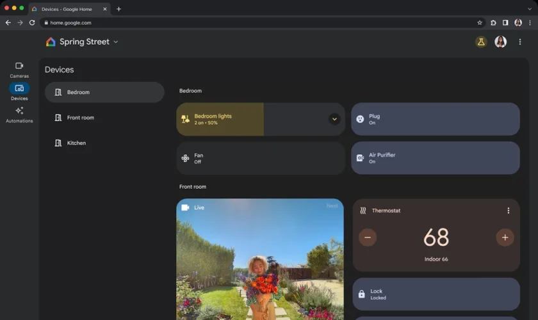Open Chrome profile avatar in toolbar

click(x=518, y=22)
